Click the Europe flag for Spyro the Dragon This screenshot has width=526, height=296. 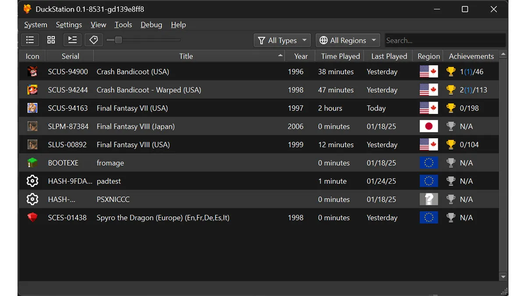click(429, 218)
